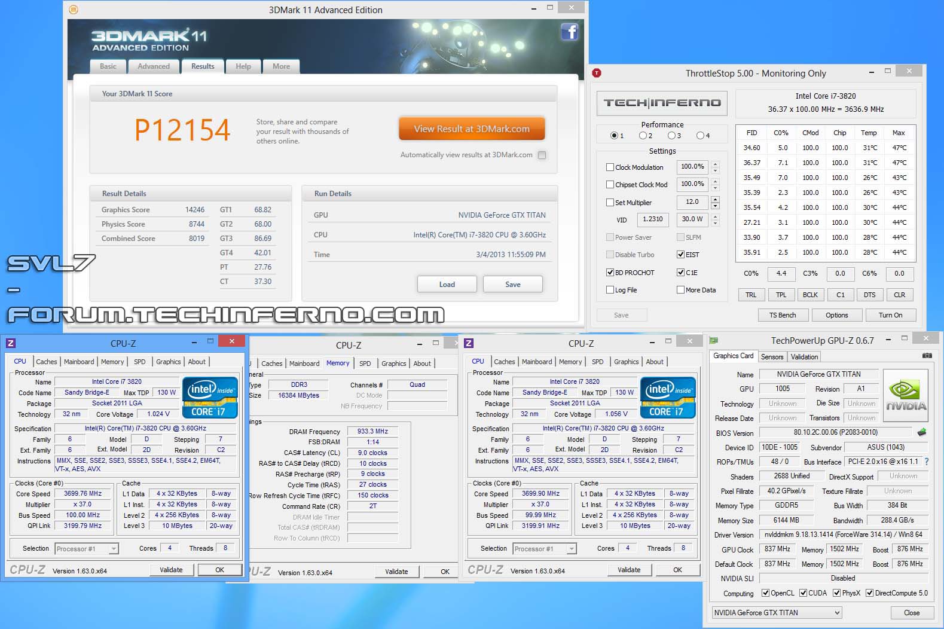Switch to the Sensors tab in GPU-Z
This screenshot has width=944, height=629.
[772, 357]
